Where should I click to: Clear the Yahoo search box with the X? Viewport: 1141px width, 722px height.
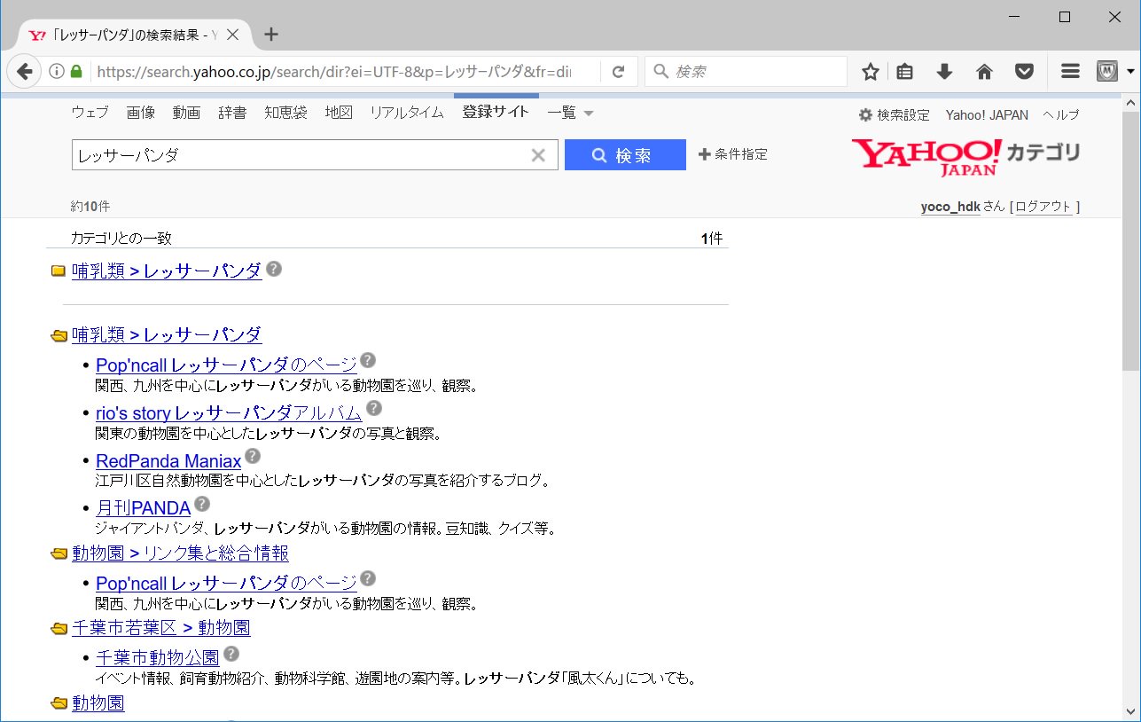pos(538,155)
